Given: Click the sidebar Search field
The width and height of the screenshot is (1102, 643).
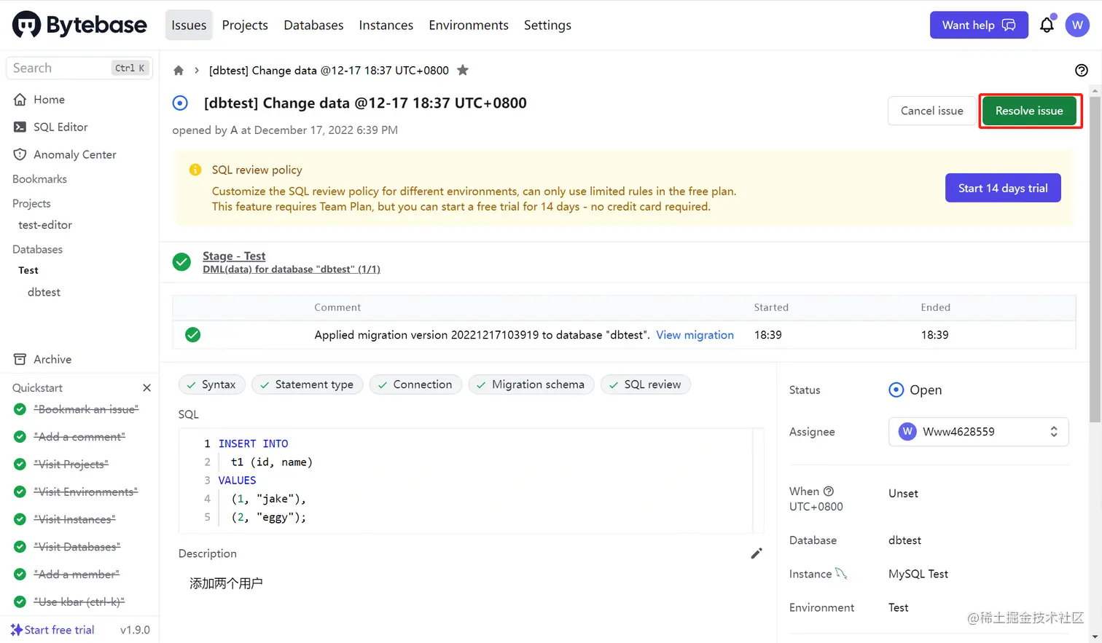Looking at the screenshot, I should coord(62,68).
